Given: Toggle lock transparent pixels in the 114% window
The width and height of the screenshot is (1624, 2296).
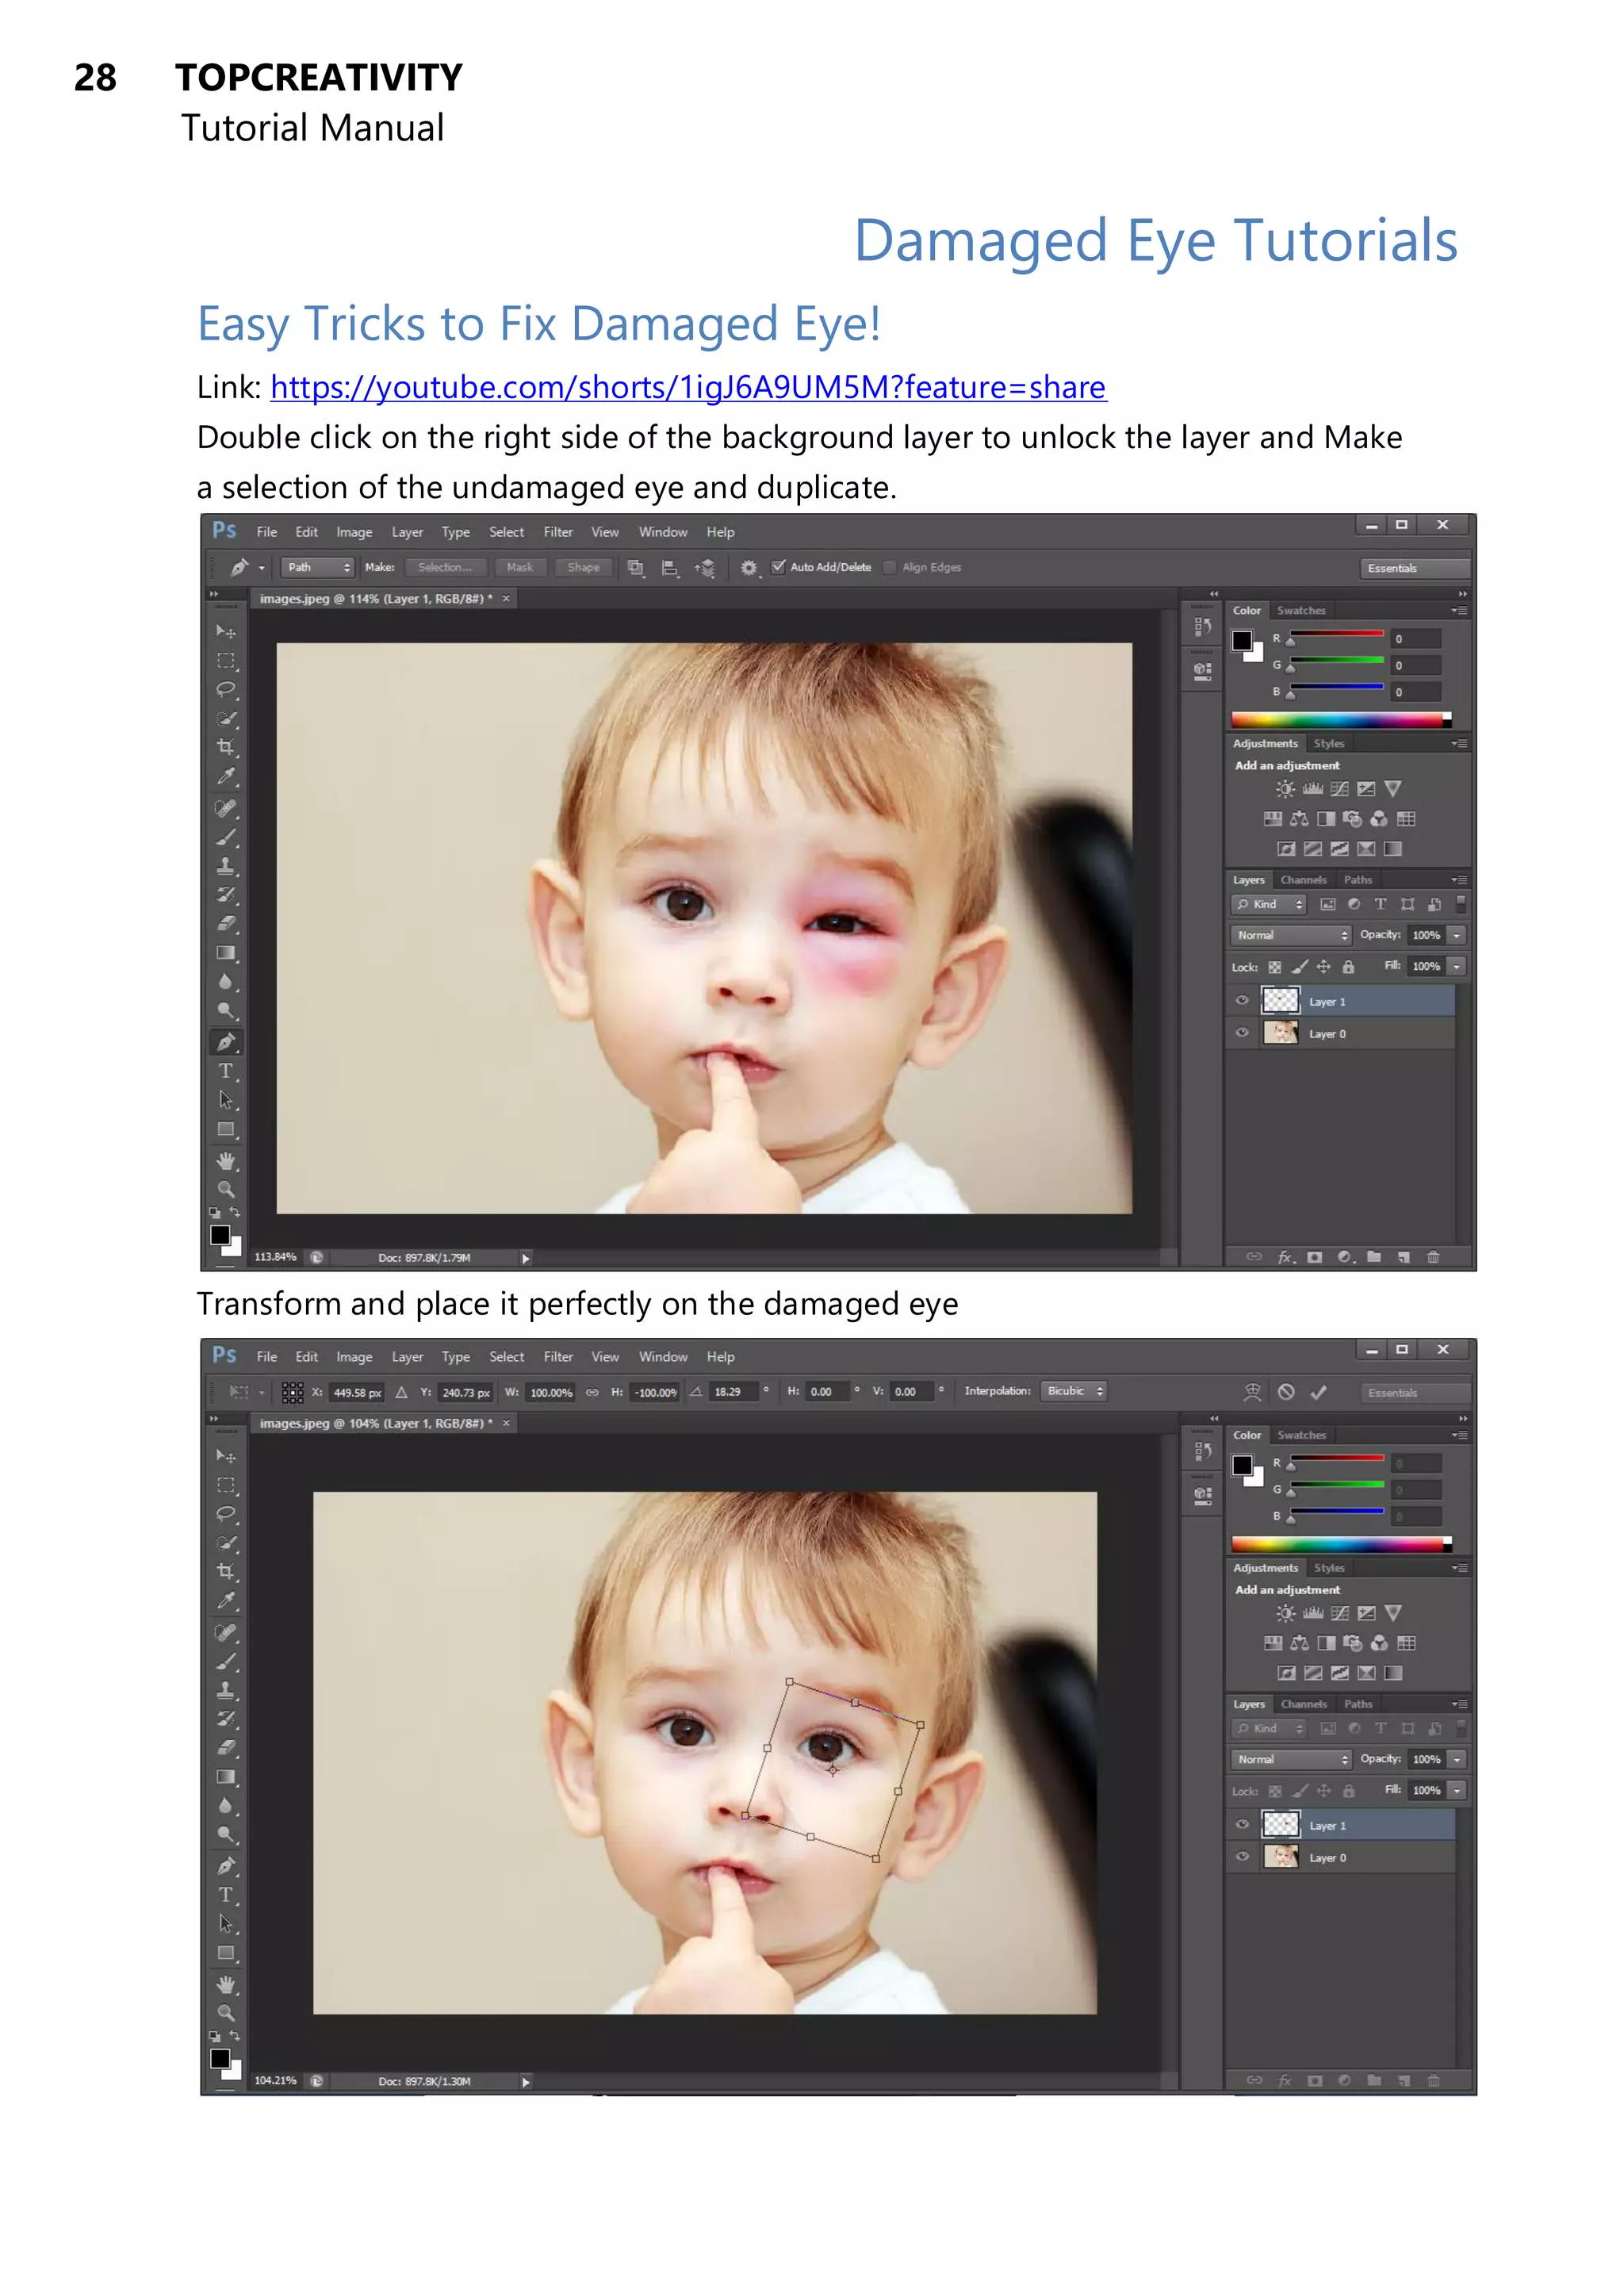Looking at the screenshot, I should point(1274,967).
